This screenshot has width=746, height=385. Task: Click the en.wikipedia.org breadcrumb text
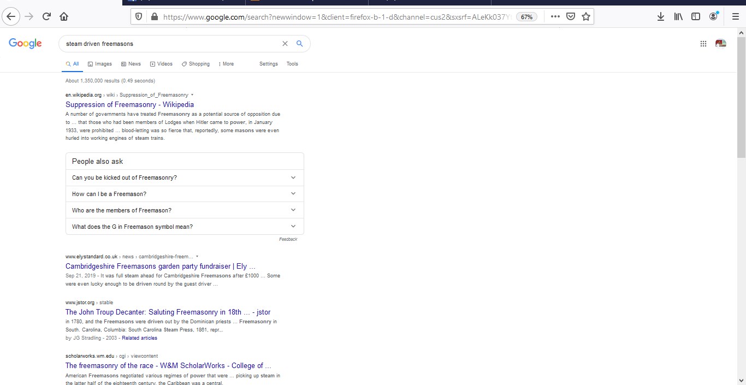84,95
